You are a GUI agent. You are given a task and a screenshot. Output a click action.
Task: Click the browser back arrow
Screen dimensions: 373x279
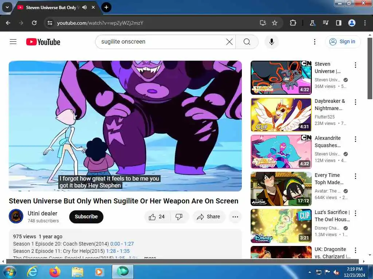pos(8,23)
